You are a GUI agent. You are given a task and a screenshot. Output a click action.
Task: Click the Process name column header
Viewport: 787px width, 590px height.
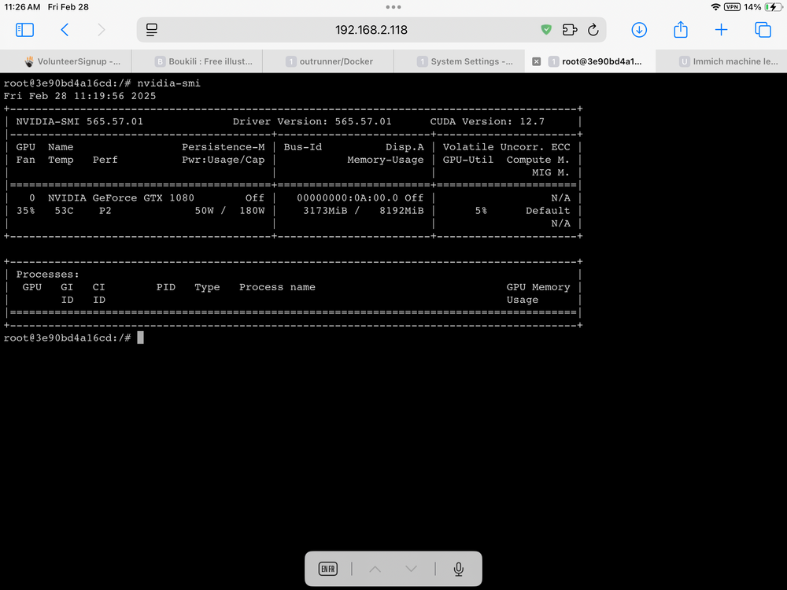277,287
